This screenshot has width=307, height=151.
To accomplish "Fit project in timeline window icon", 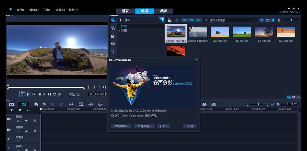I will pyautogui.click(x=272, y=105).
